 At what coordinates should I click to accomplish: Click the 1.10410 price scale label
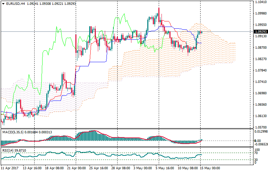(x=261, y=2)
